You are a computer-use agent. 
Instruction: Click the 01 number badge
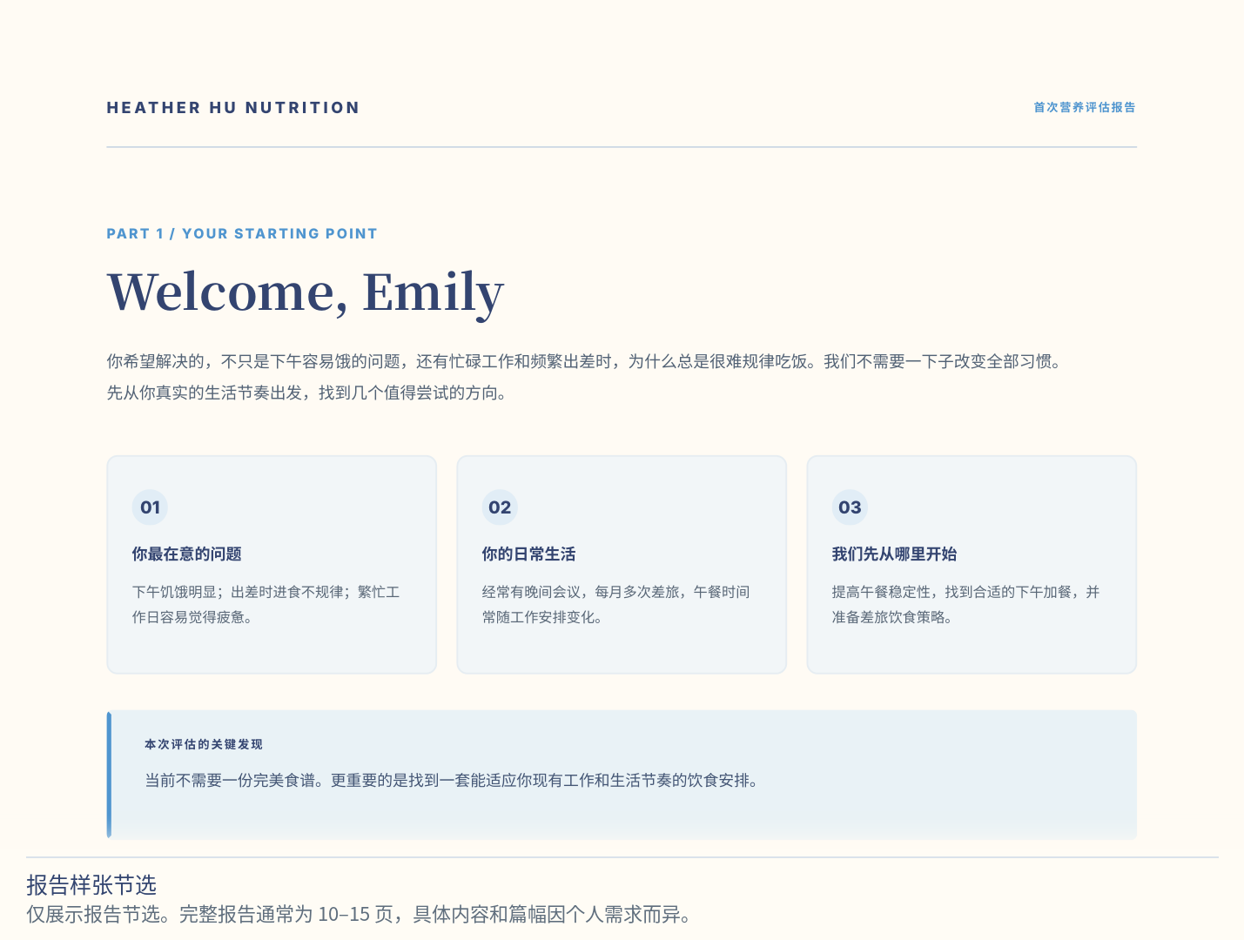(150, 507)
